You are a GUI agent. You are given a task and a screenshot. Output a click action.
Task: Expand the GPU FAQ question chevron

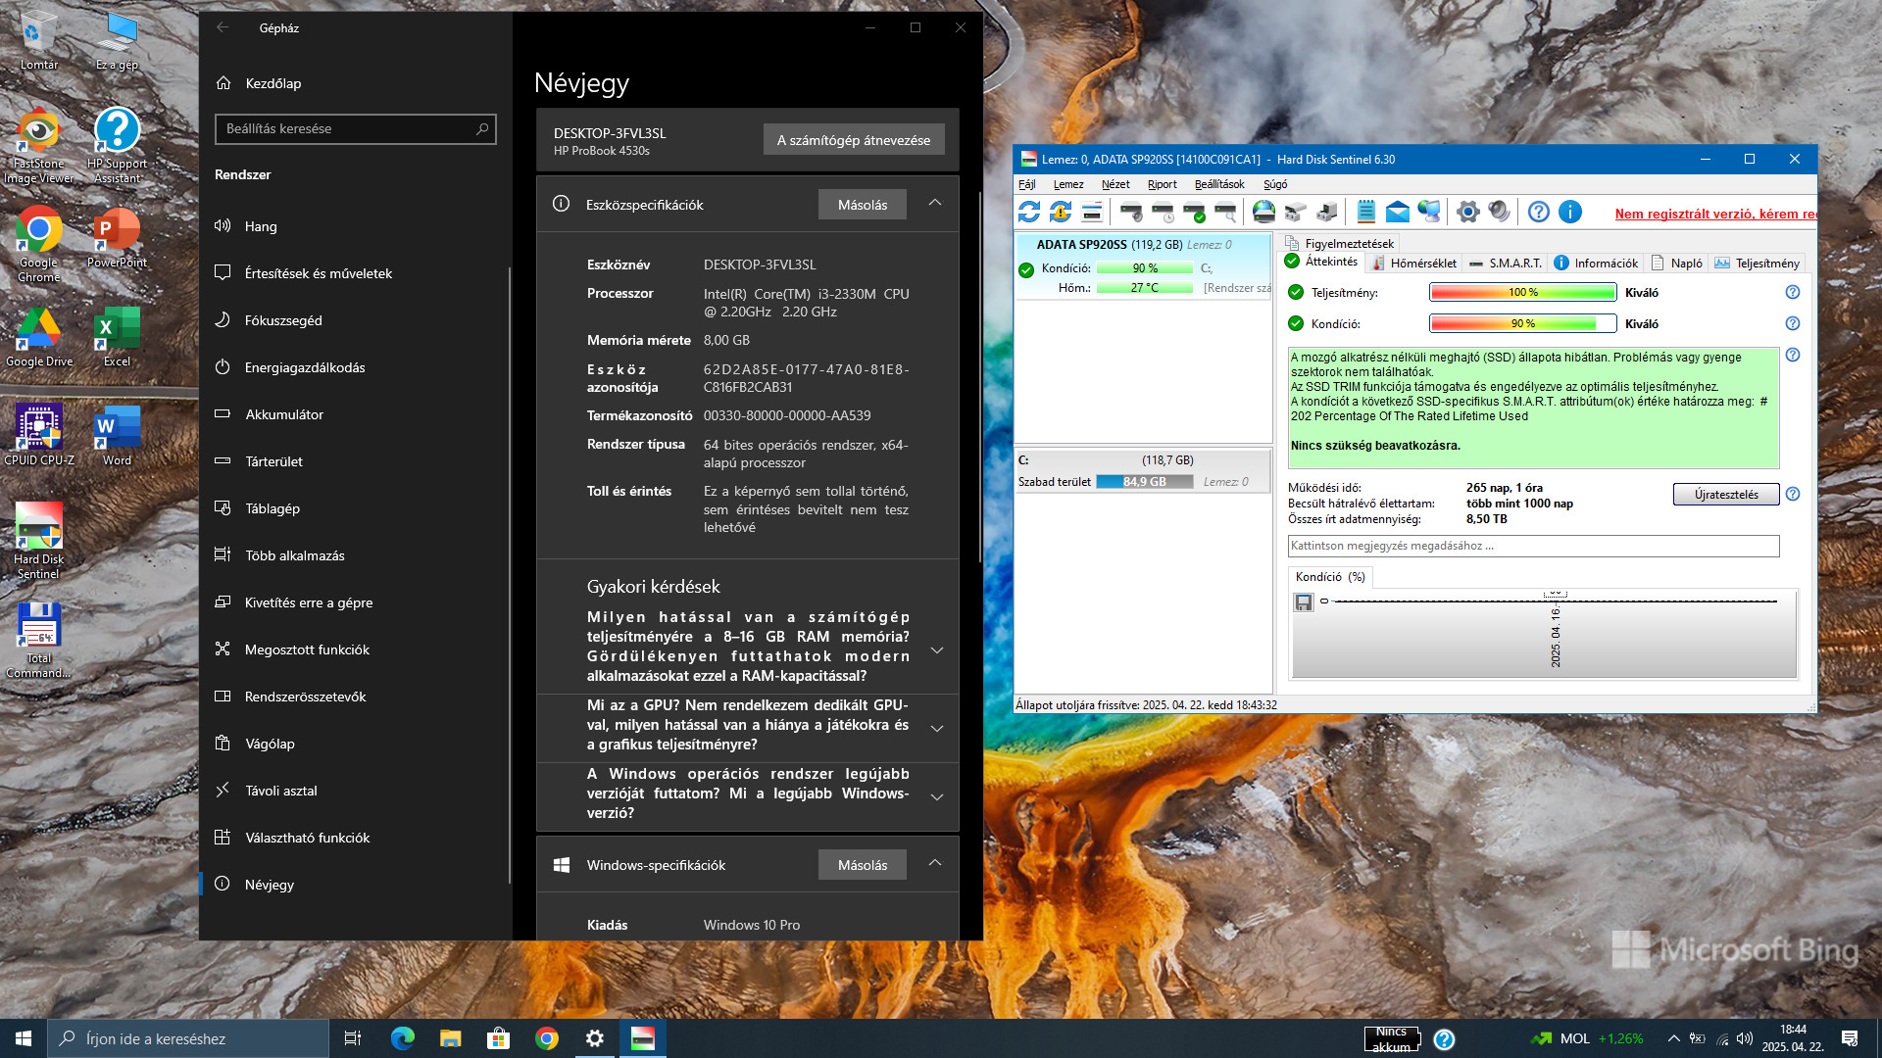point(936,729)
